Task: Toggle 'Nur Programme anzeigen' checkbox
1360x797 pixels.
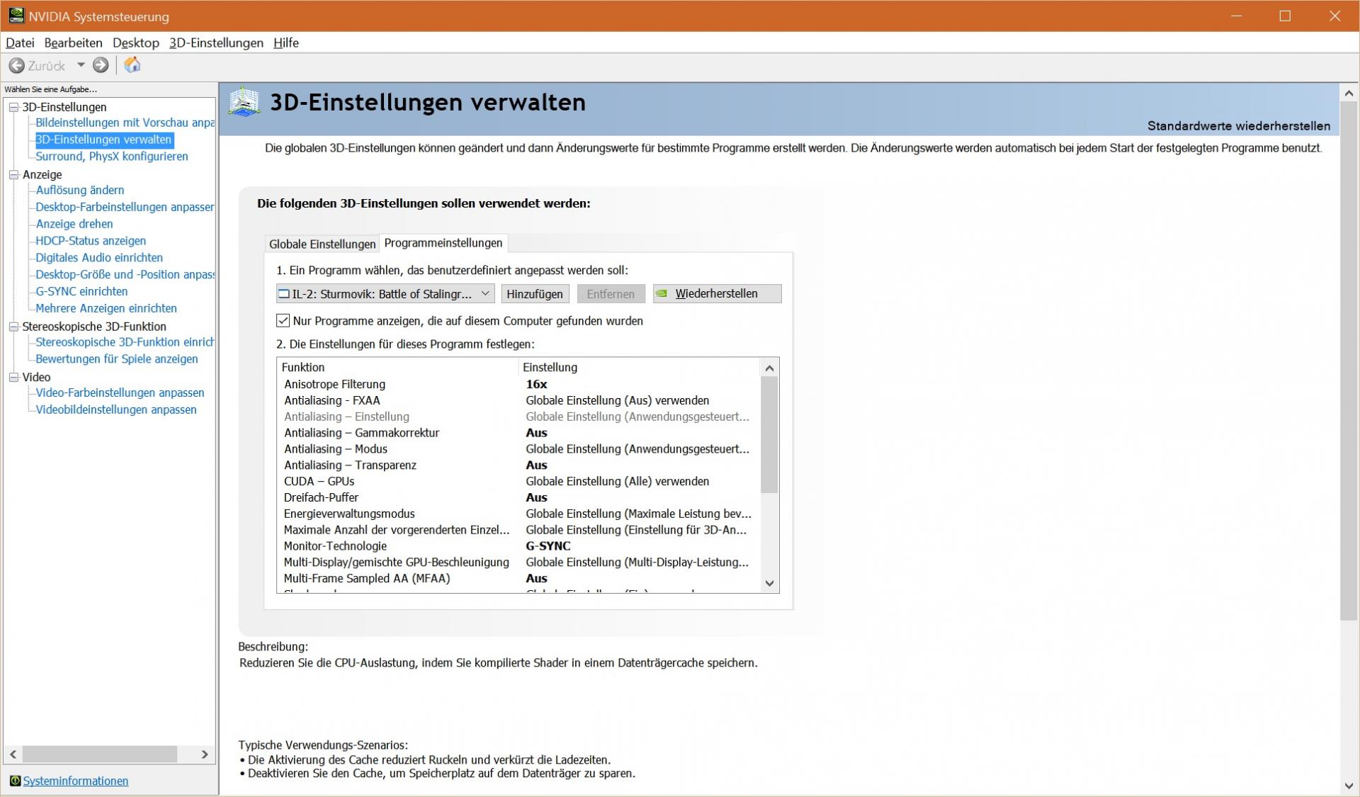Action: [283, 321]
